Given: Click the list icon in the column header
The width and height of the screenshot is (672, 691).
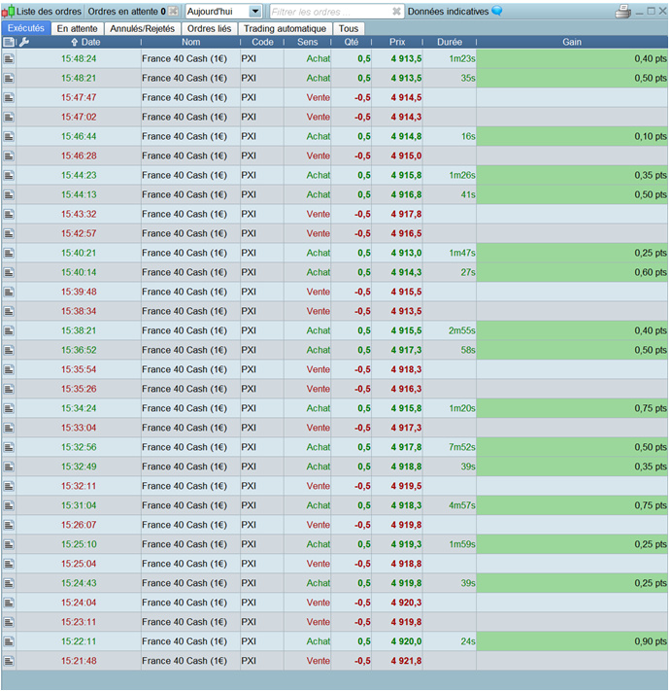Looking at the screenshot, I should 9,42.
